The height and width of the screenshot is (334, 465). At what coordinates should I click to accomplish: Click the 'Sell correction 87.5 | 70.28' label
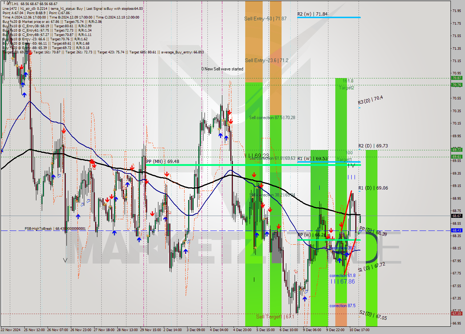click(272, 117)
